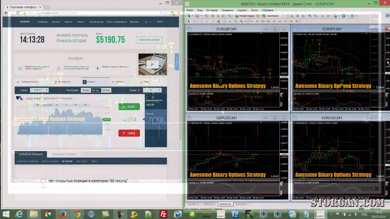Toggle Market Watch window icon
This screenshot has width=390, height=219.
click(207, 16)
